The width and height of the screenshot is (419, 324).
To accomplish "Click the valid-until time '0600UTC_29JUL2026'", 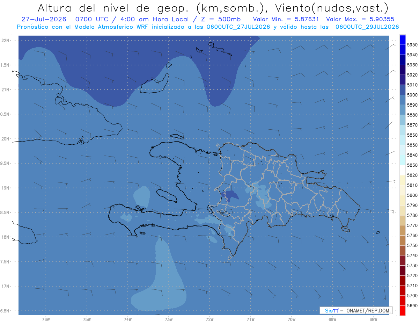I will click(367, 27).
